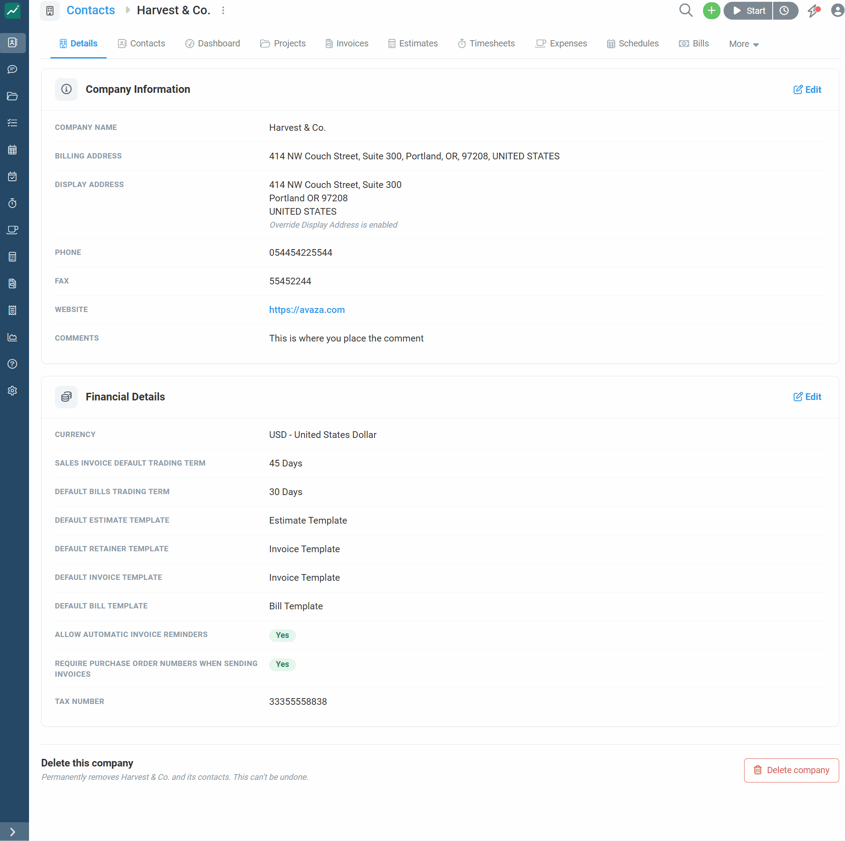
Task: Click the company building icon near breadcrumb
Action: 50,11
